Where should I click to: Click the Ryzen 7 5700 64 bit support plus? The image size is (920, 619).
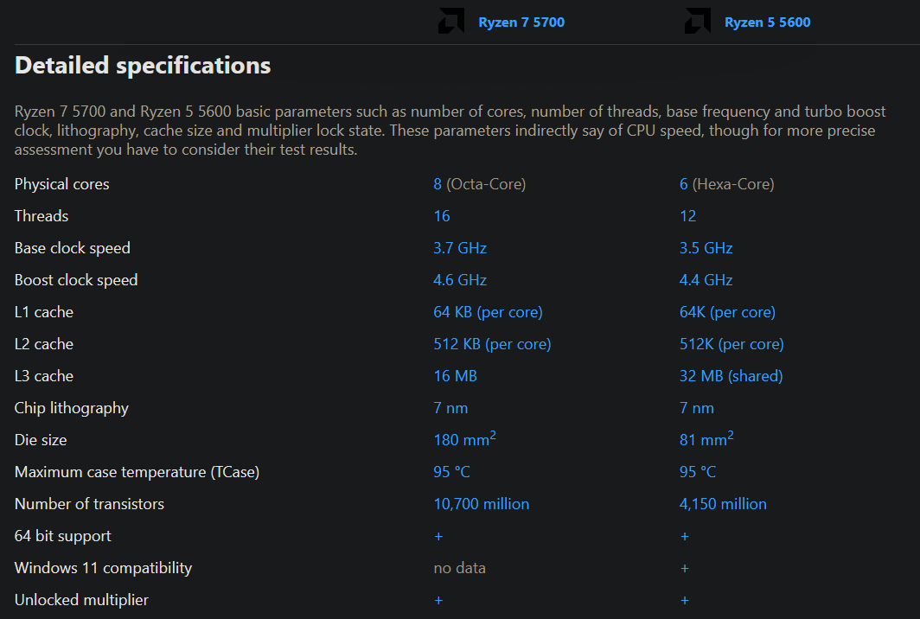(x=438, y=536)
